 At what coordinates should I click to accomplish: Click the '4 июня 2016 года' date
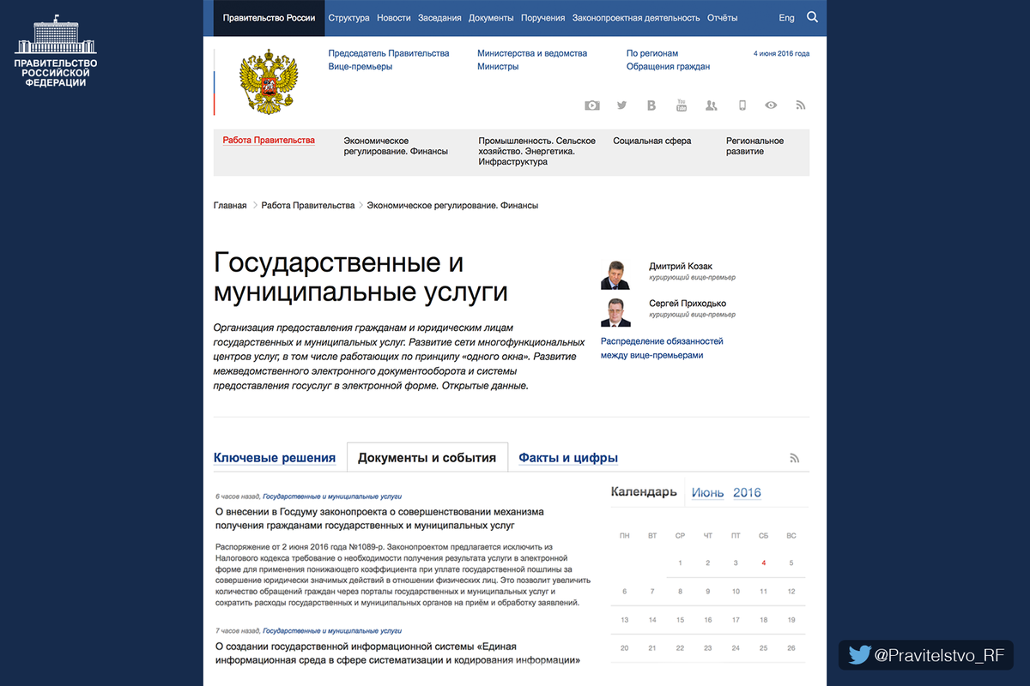(x=781, y=53)
